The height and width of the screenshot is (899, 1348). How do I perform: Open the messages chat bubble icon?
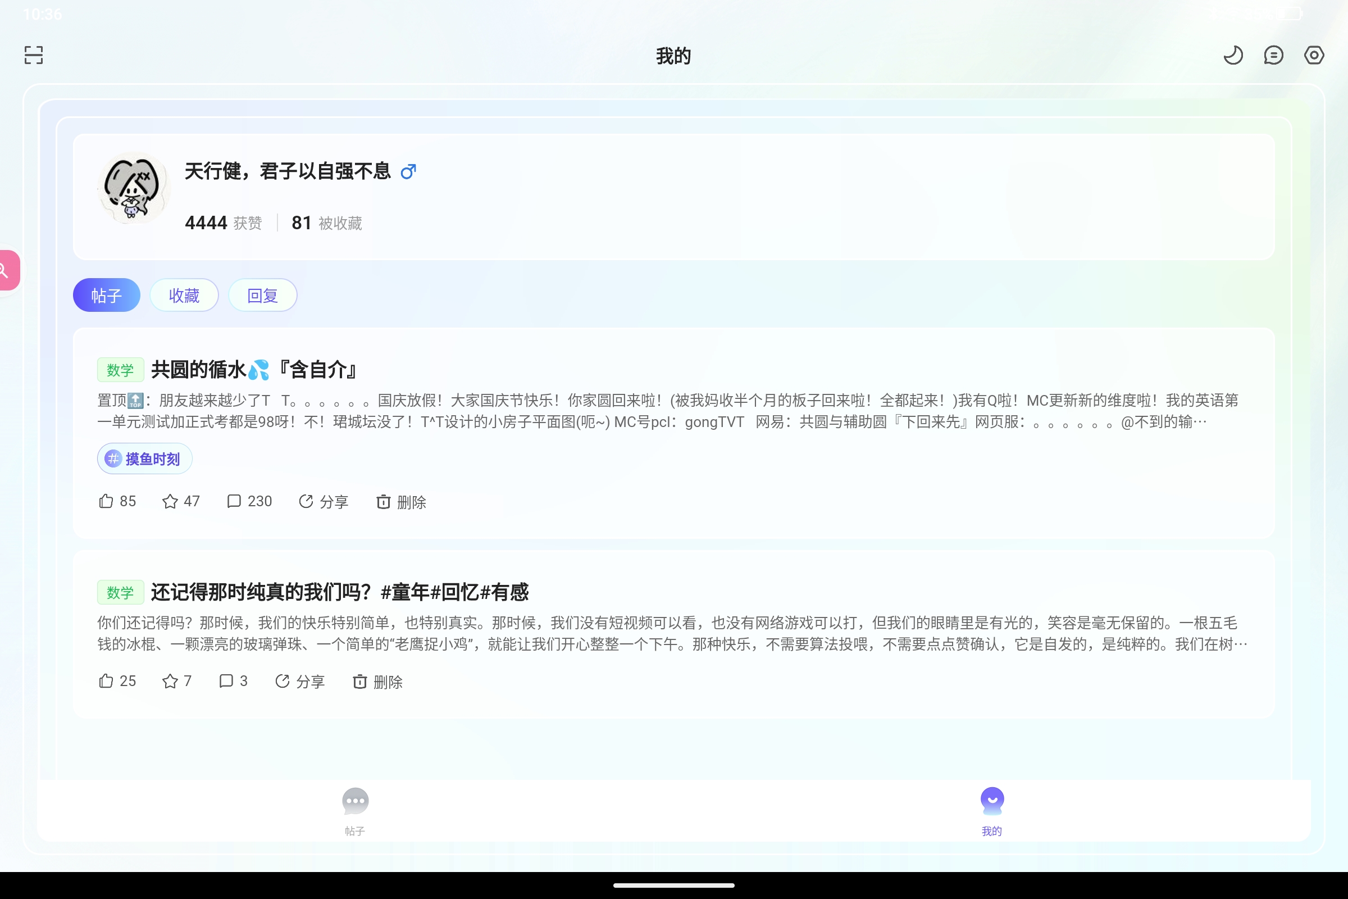click(x=1273, y=55)
